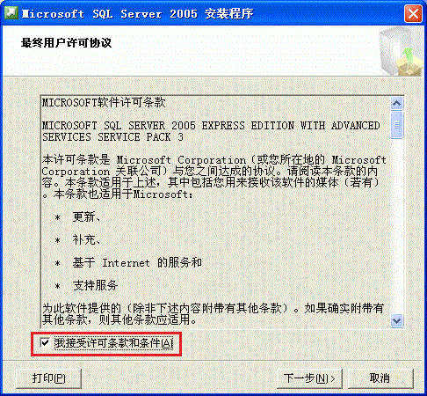Viewport: 427px width, 396px height.
Task: Close the SQL Server 2005 setup window
Action: click(413, 13)
